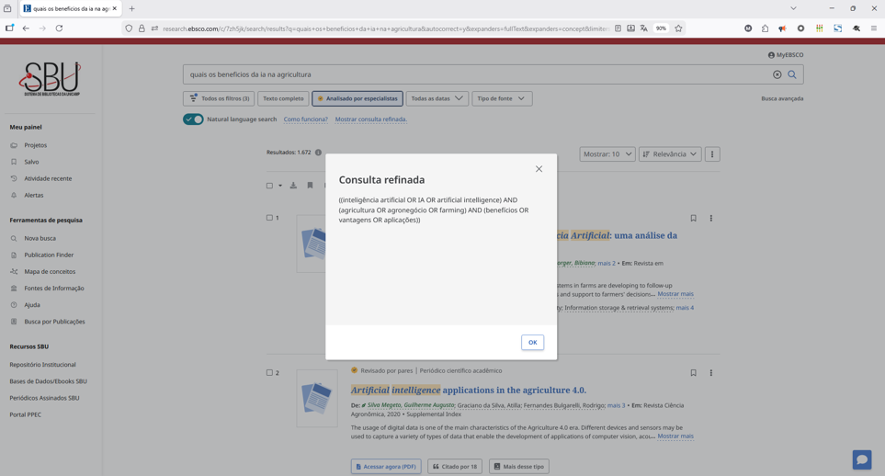
Task: Open Projetos in the sidebar
Action: point(35,145)
